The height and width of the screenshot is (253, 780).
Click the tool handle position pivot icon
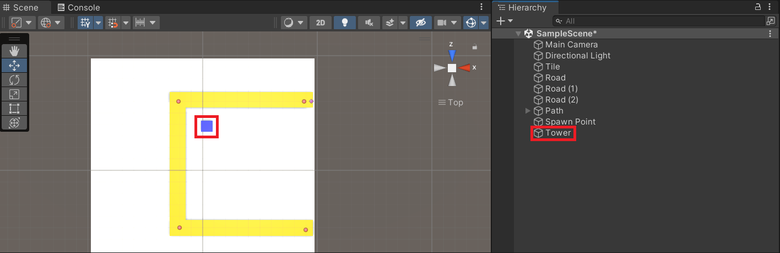[17, 23]
